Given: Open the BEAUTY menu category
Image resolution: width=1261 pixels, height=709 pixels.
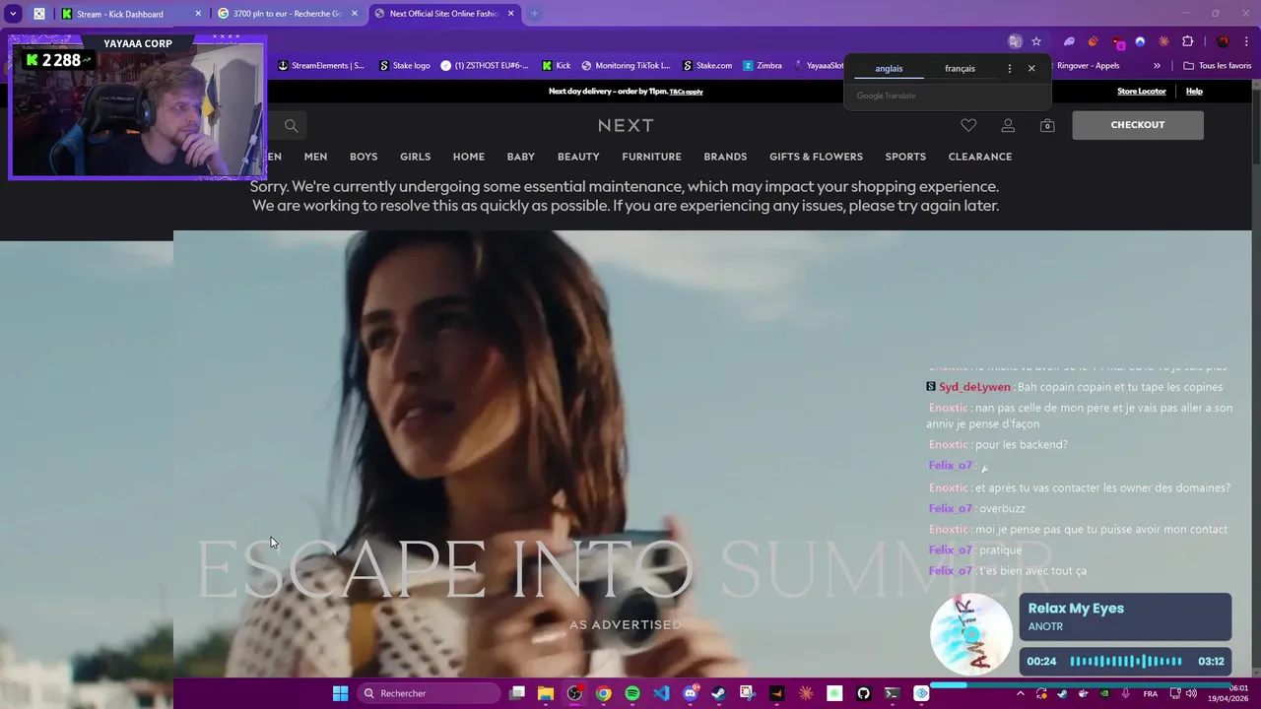Looking at the screenshot, I should click(578, 157).
